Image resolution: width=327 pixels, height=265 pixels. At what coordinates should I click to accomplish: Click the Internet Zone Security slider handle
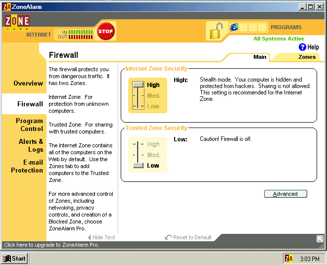coord(138,85)
